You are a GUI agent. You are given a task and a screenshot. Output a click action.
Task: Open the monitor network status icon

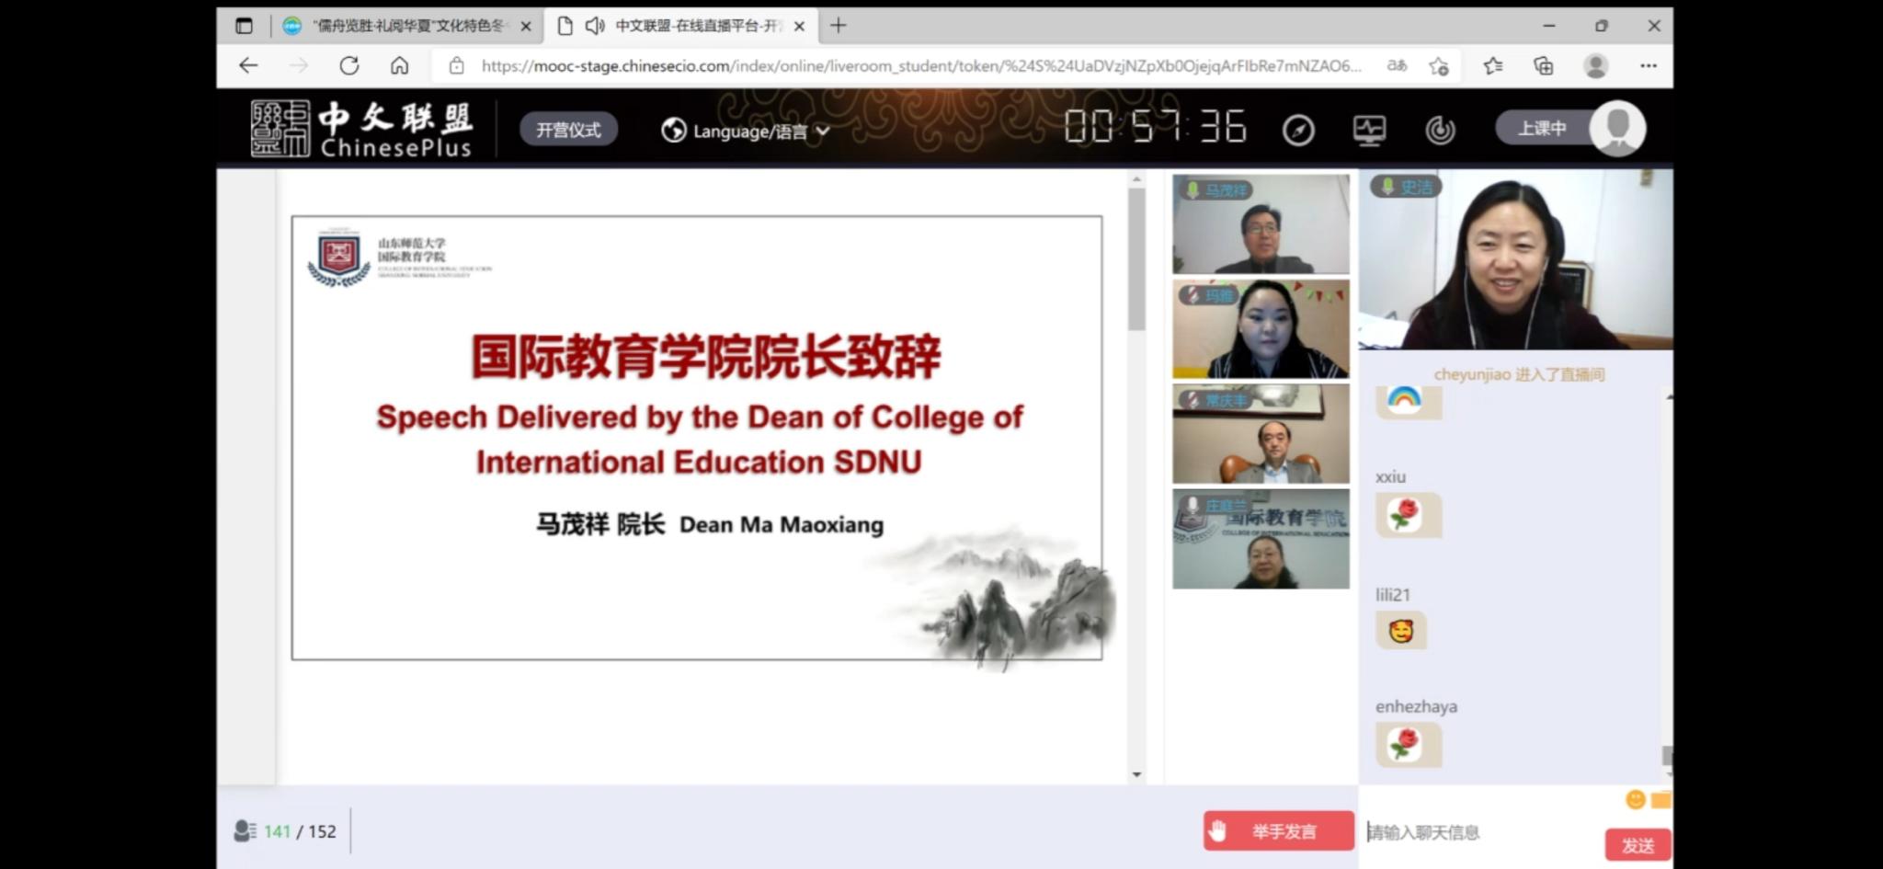(x=1369, y=131)
